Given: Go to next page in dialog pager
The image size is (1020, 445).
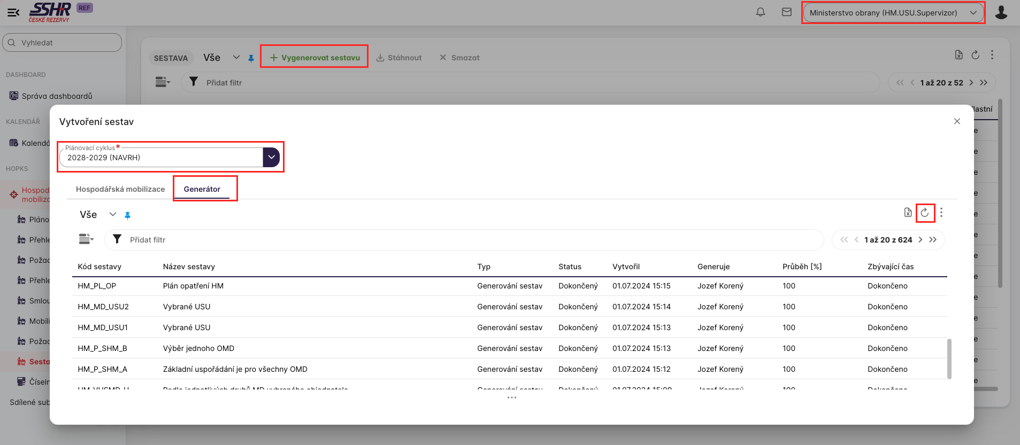Looking at the screenshot, I should [x=921, y=240].
